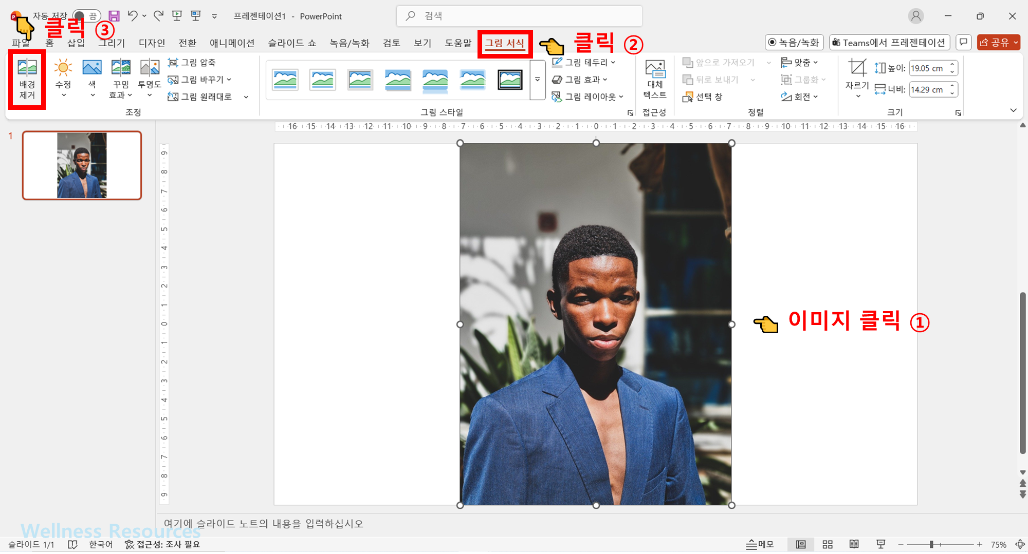Open 그림 테두리 picture border menu

pyautogui.click(x=584, y=63)
